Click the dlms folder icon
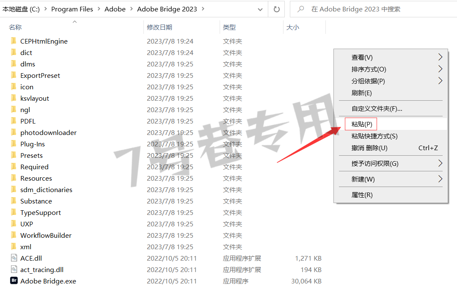 14,63
